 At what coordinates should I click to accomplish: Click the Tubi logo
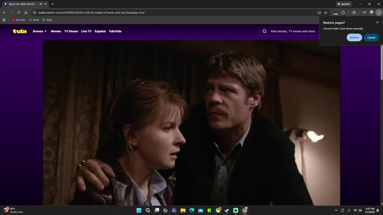[x=20, y=31]
